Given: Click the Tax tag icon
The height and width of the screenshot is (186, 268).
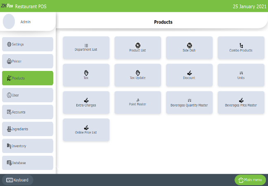Looking at the screenshot, I should click(86, 73).
